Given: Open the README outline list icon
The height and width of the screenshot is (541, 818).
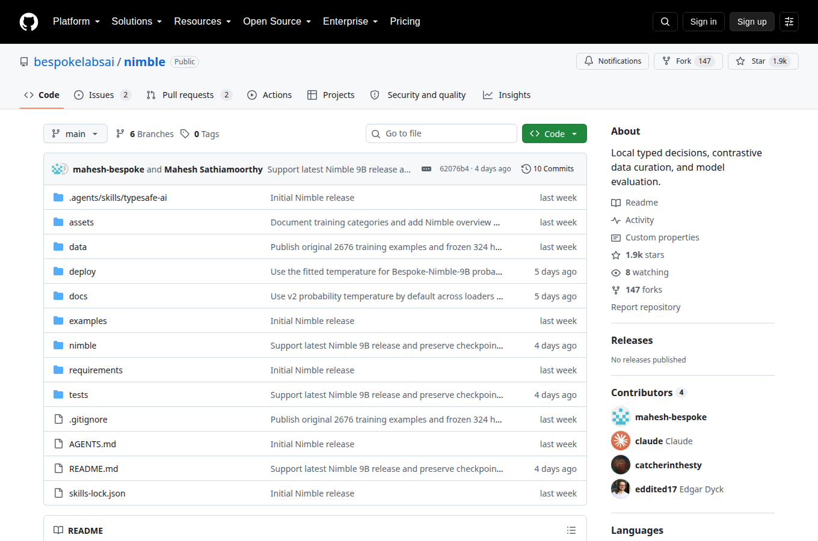Looking at the screenshot, I should [x=571, y=530].
